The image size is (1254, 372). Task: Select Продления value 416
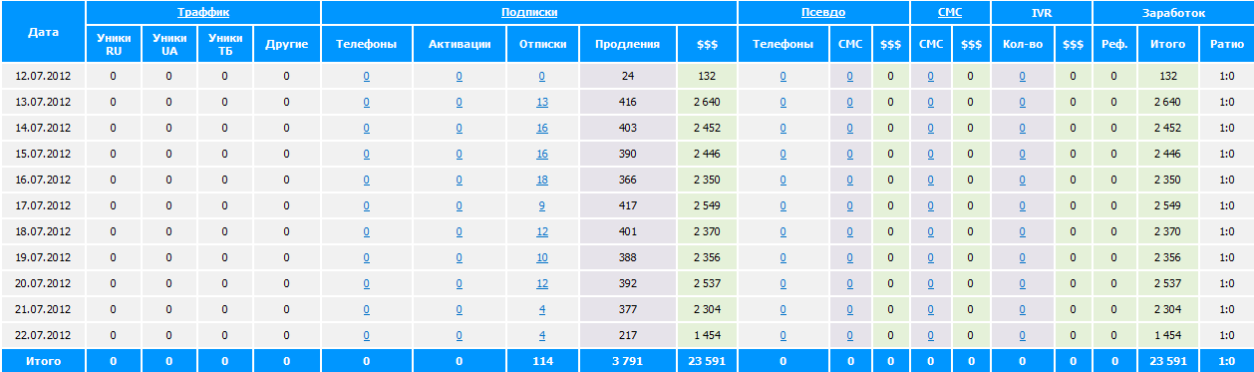(x=627, y=102)
